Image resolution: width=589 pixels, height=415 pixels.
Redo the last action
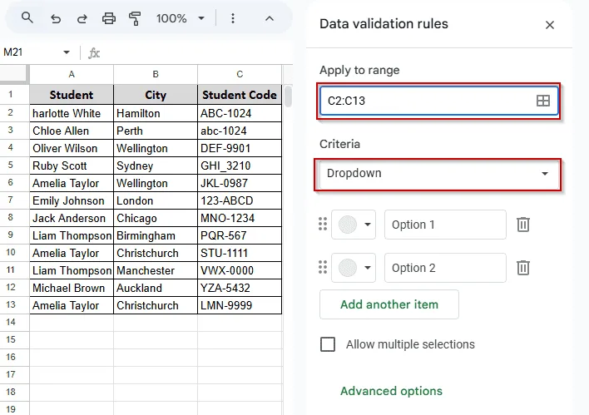(82, 18)
